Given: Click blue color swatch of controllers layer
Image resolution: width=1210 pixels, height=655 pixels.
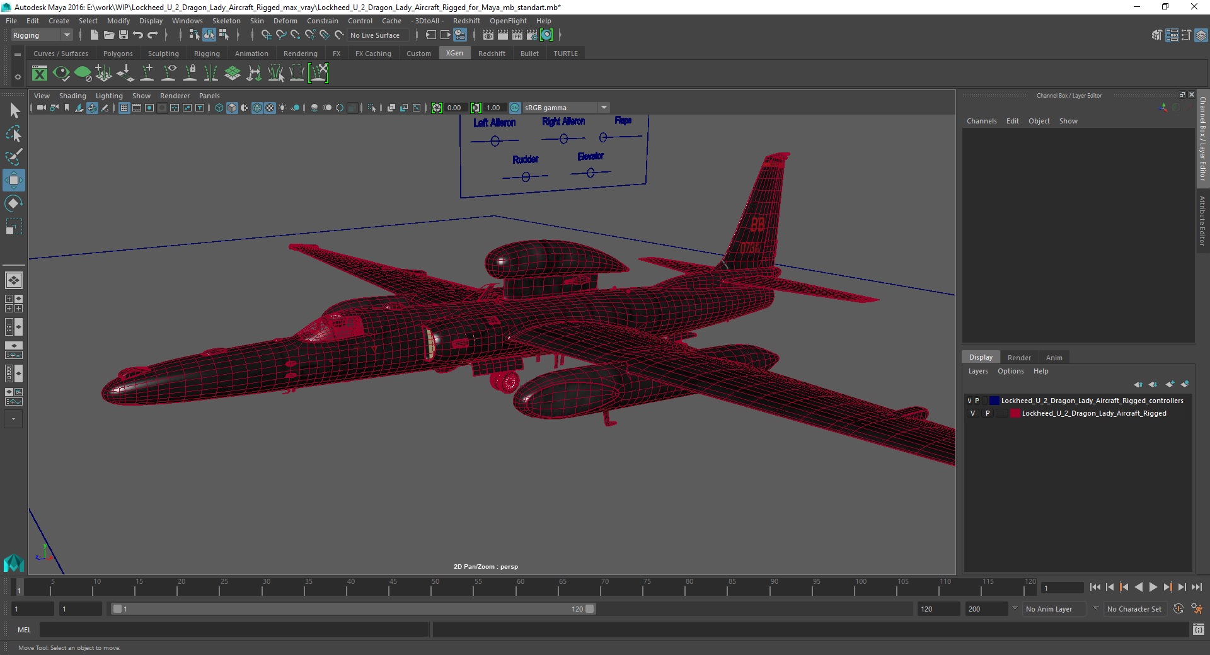Looking at the screenshot, I should pyautogui.click(x=994, y=401).
